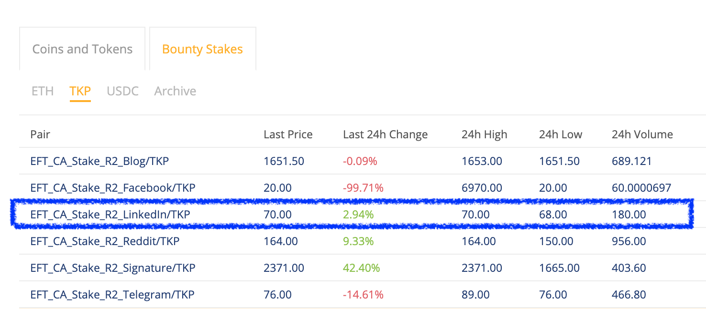
Task: Open the Bounty Stakes tab
Action: (x=202, y=49)
